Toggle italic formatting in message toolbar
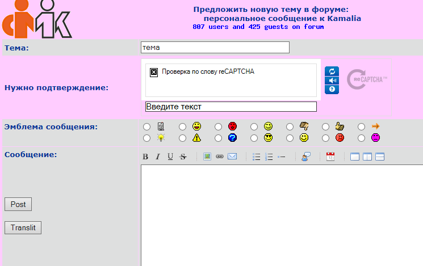423x266 pixels. tap(158, 157)
